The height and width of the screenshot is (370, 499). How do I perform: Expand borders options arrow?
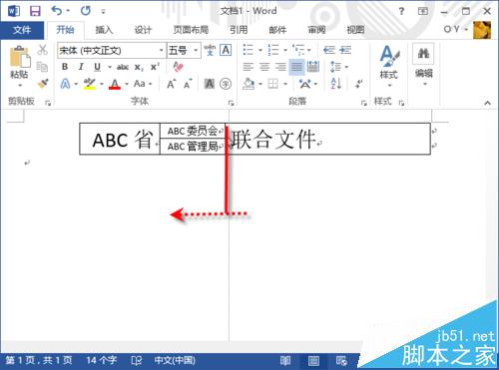point(285,84)
